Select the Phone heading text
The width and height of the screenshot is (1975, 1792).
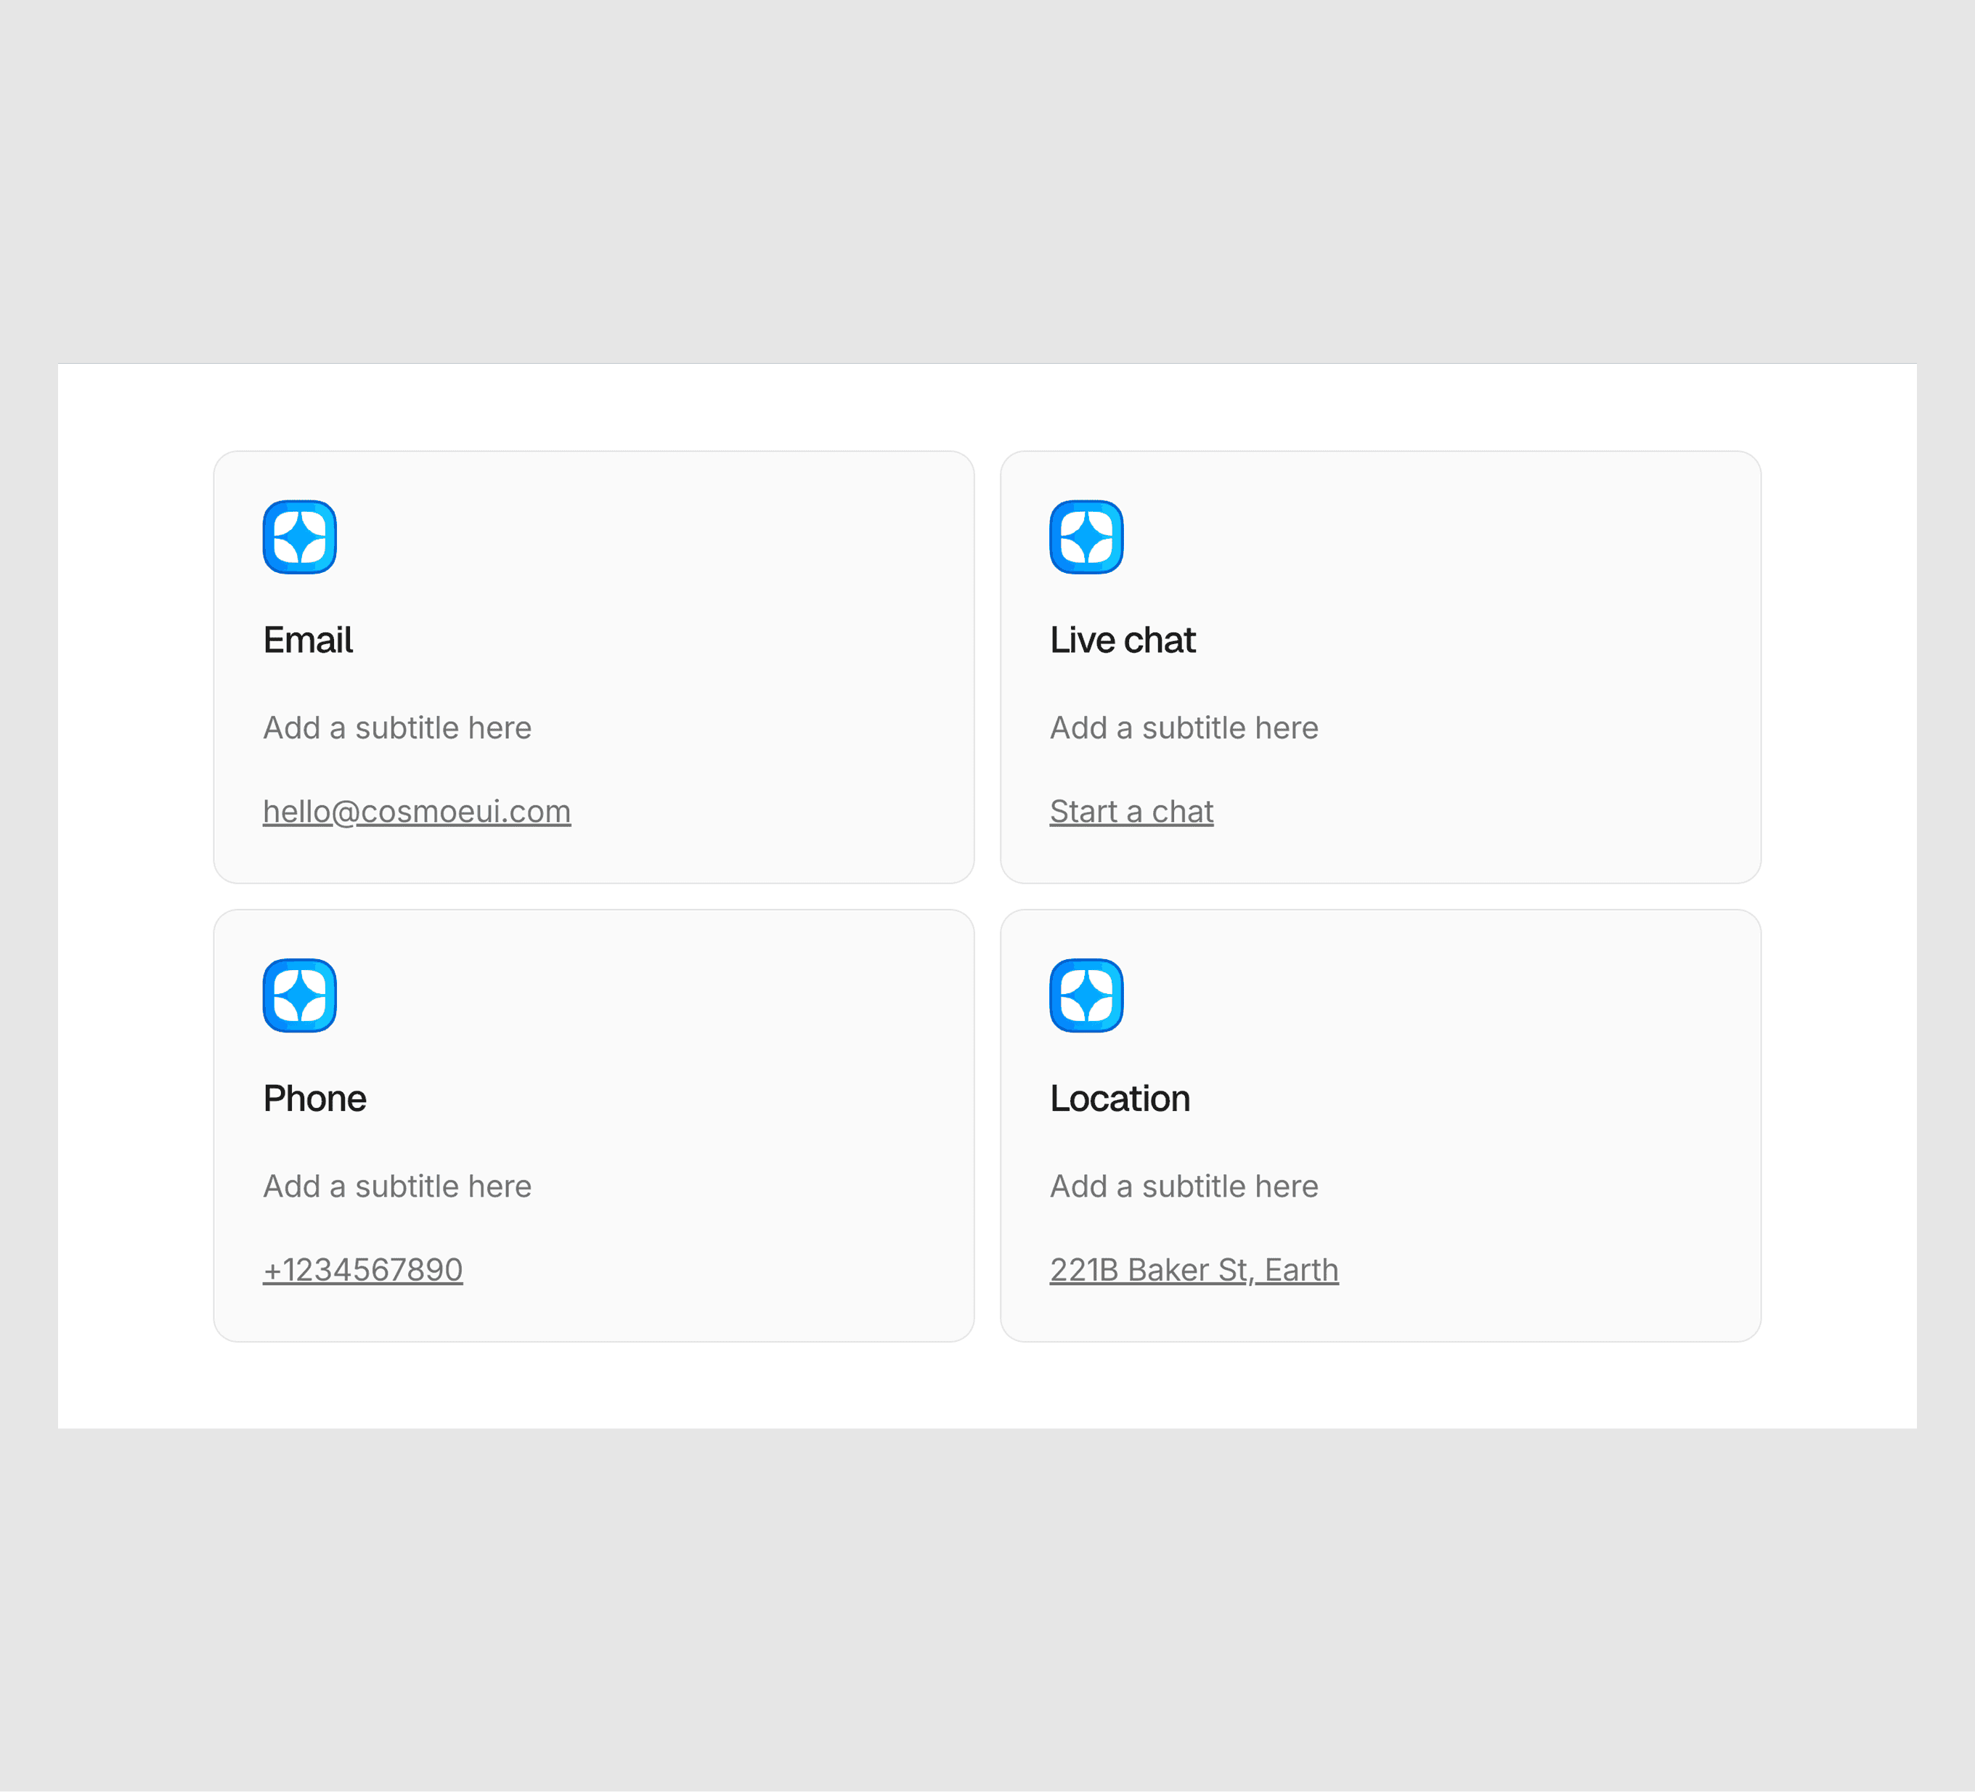[x=314, y=1099]
